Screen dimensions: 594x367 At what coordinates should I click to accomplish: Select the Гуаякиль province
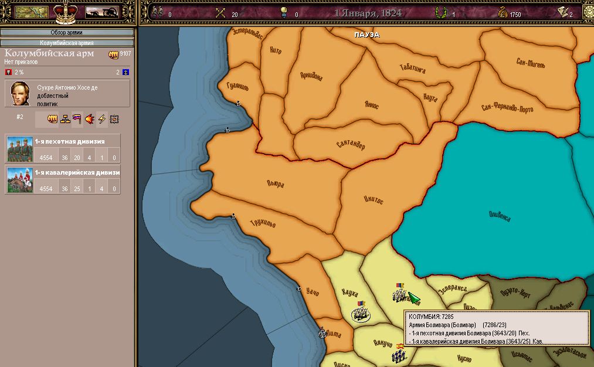238,86
